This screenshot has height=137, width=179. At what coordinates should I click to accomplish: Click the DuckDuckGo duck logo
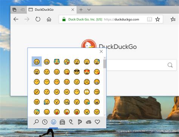point(89,44)
